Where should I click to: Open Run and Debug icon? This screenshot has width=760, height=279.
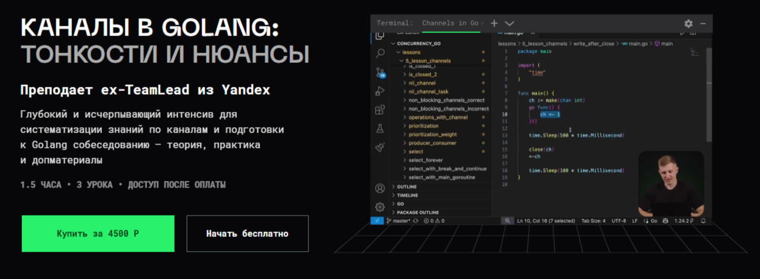tap(380, 92)
